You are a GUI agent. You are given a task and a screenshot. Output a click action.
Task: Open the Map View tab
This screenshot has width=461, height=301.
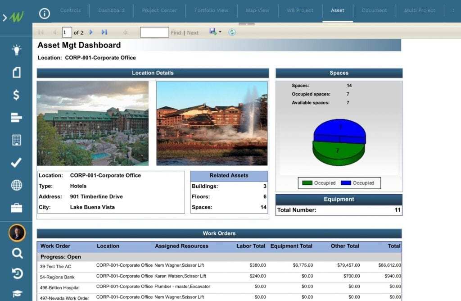(x=257, y=10)
